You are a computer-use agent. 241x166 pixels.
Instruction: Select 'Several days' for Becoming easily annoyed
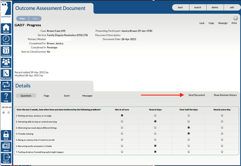coord(155,146)
